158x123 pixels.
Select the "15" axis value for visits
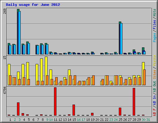(5, 58)
